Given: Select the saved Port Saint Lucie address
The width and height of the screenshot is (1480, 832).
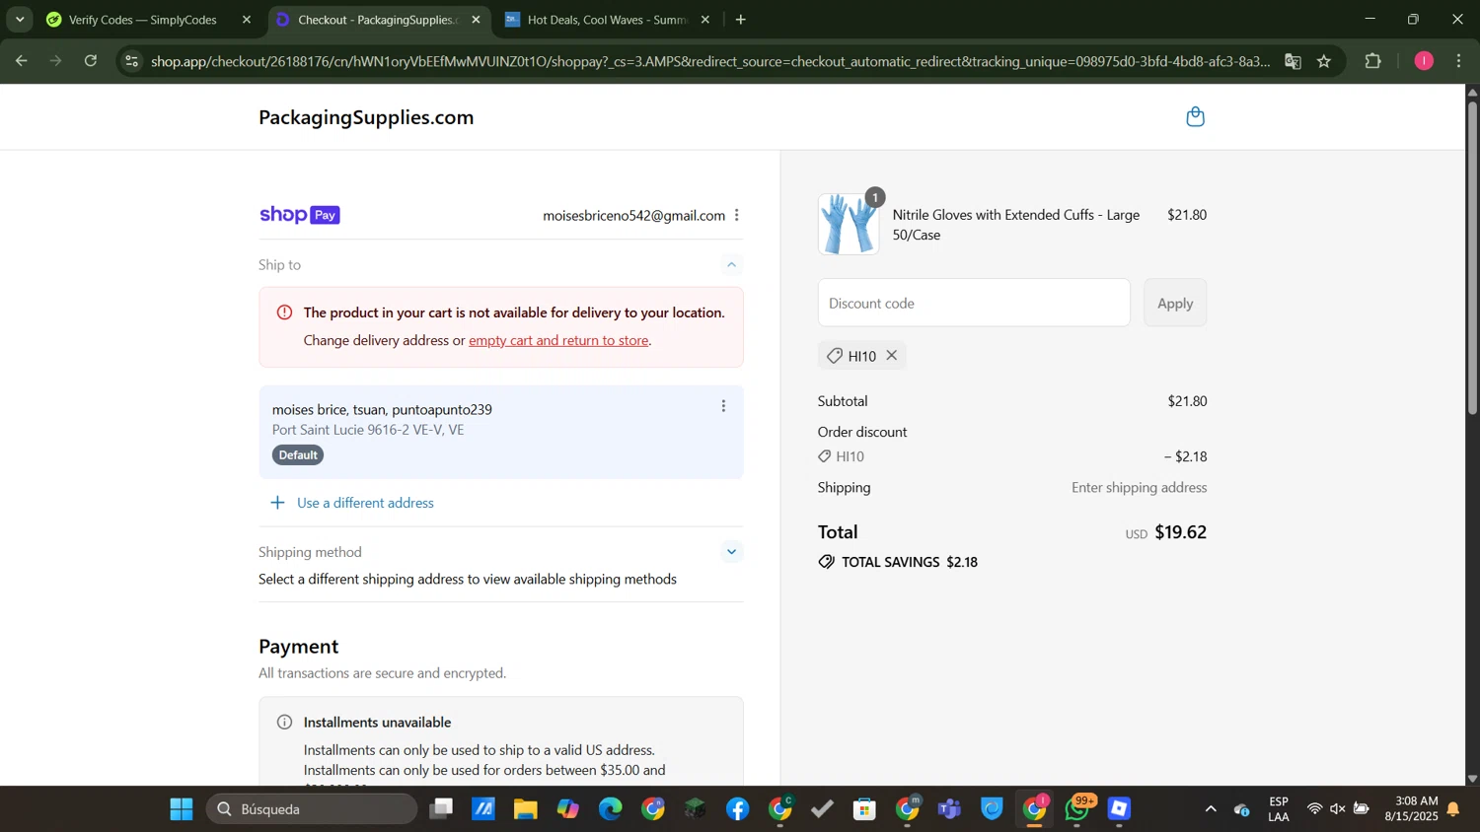Looking at the screenshot, I should click(x=501, y=432).
